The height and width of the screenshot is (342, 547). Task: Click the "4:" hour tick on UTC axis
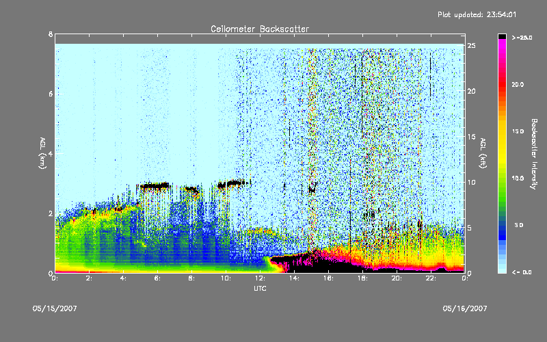click(124, 278)
